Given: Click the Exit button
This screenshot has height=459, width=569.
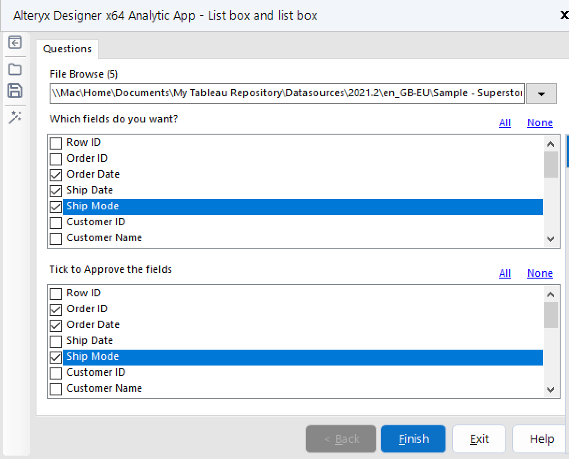Looking at the screenshot, I should point(479,439).
